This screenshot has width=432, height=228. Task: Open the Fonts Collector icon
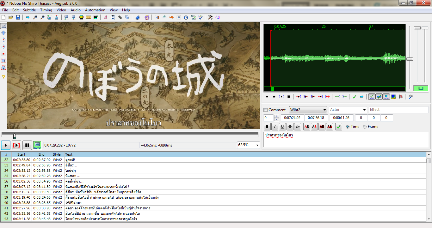127,17
